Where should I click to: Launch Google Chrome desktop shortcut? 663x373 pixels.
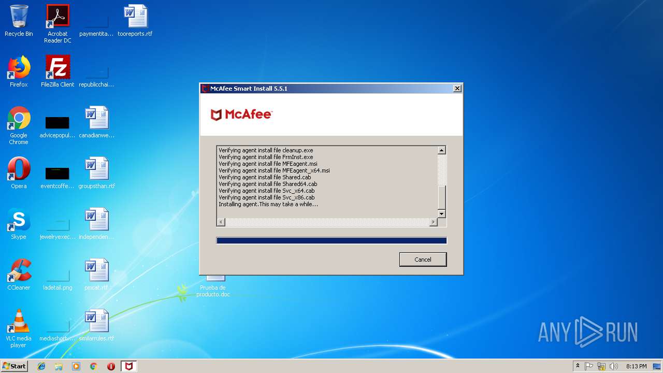19,125
